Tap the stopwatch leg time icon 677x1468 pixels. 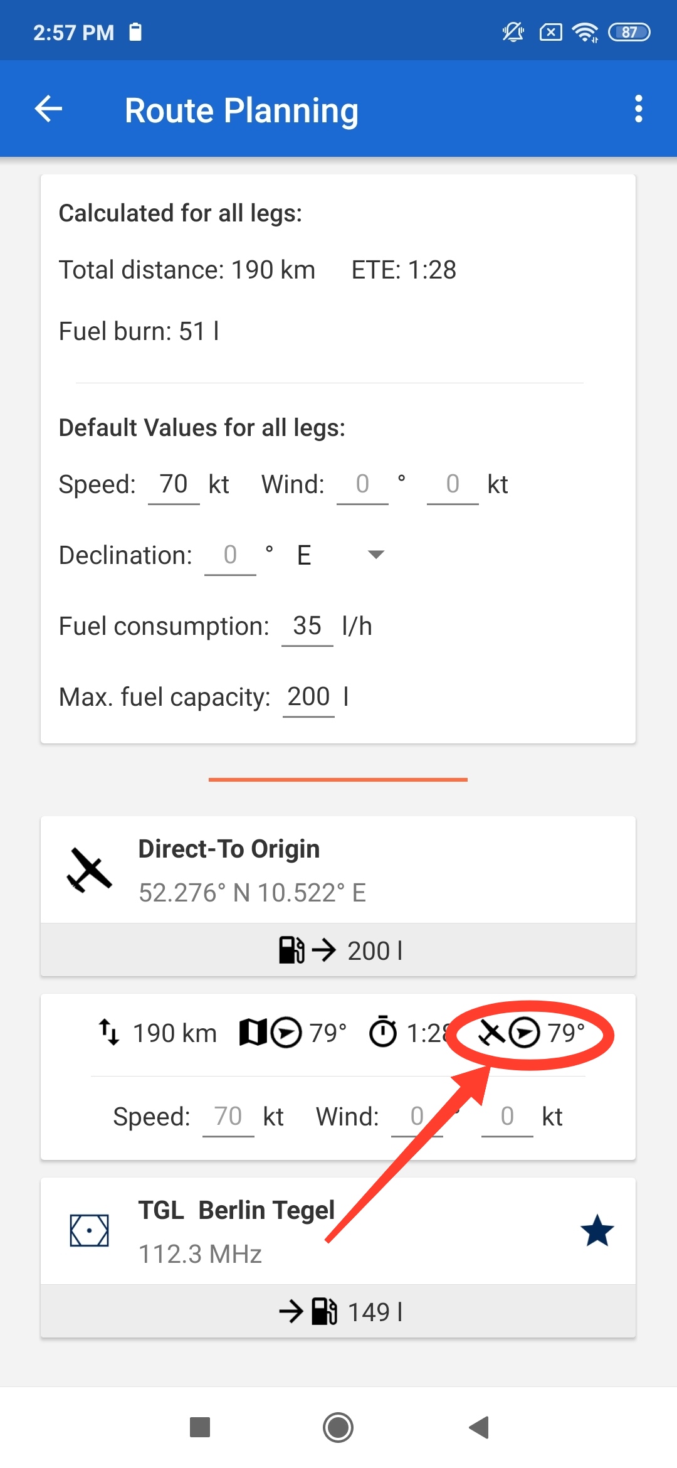coord(383,1031)
